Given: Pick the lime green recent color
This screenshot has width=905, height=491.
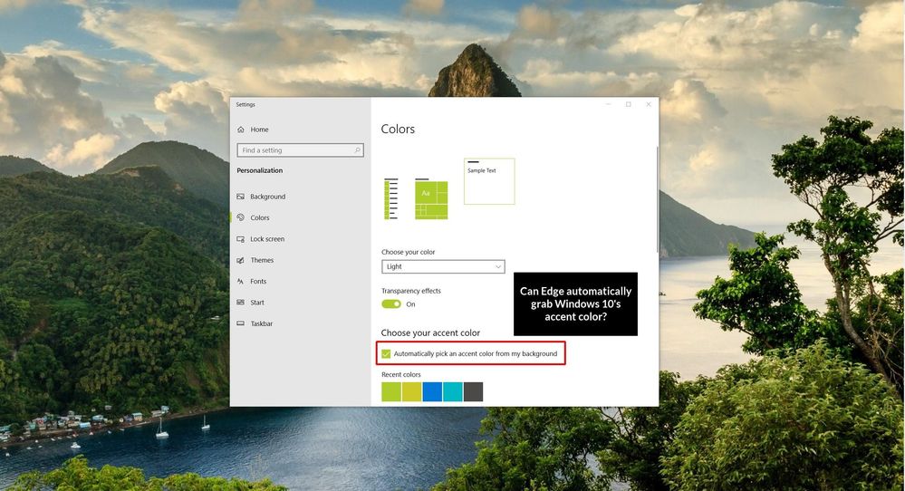Looking at the screenshot, I should (391, 391).
